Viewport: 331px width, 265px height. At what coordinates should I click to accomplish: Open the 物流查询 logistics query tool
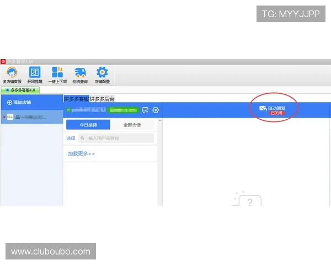click(x=80, y=75)
